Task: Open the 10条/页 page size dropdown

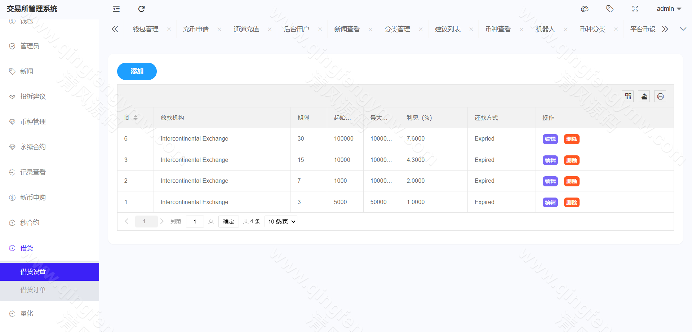Action: (x=281, y=221)
